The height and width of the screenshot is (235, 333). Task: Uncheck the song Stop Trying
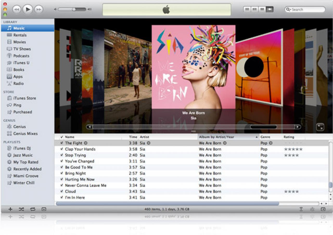pos(62,155)
